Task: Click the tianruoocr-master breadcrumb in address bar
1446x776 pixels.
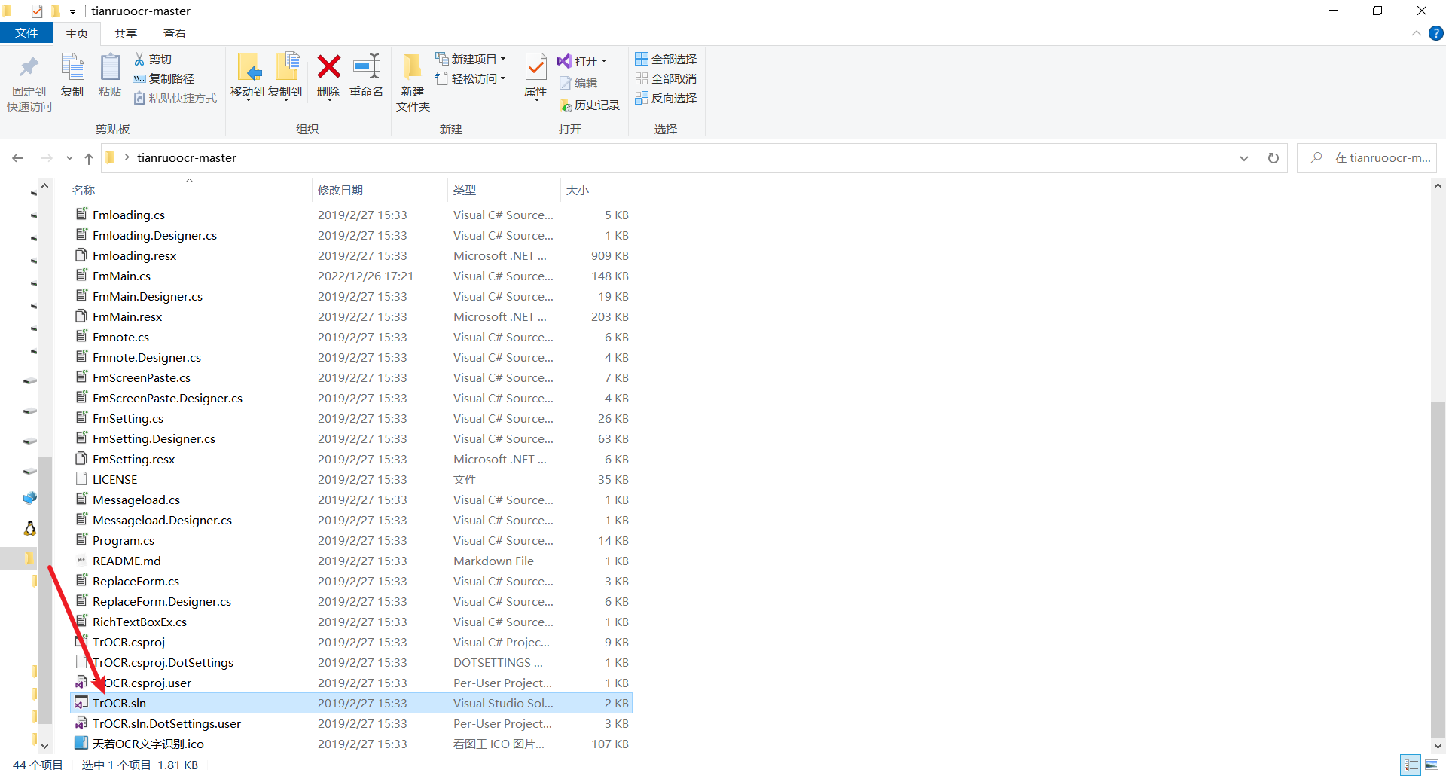Action: click(x=187, y=158)
